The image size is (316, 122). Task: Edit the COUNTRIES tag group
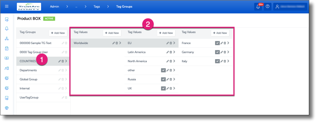60,61
